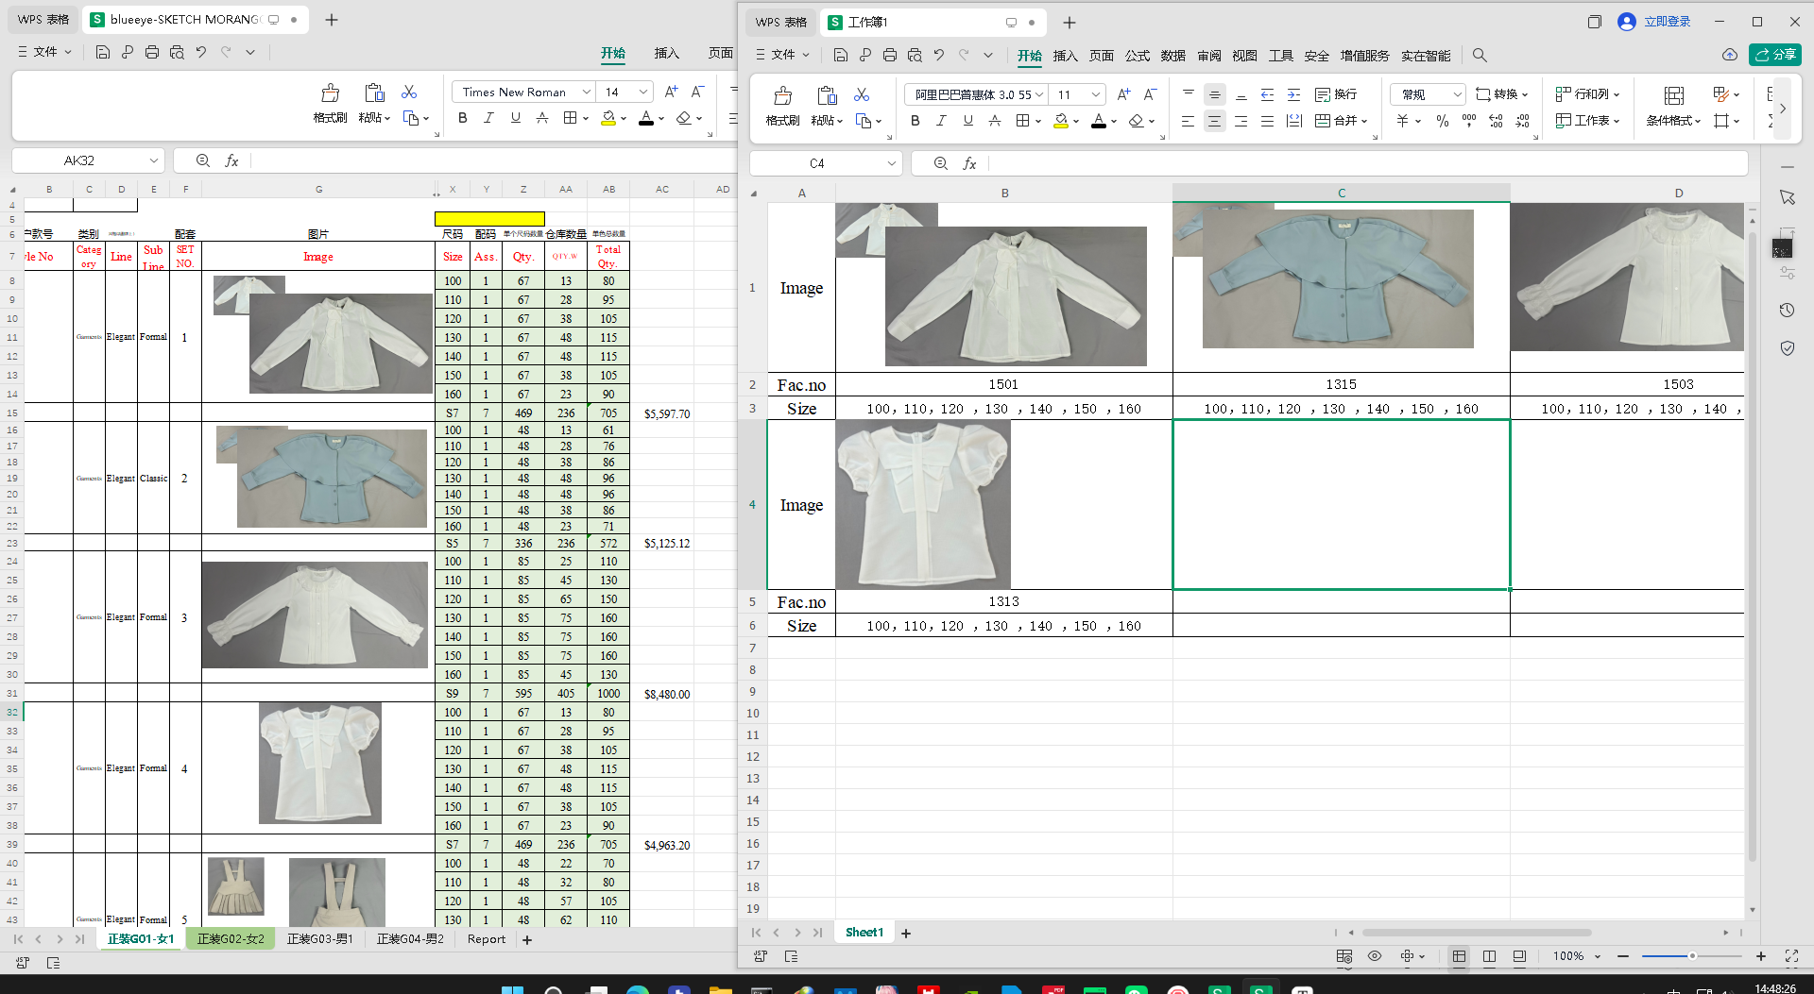Viewport: 1814px width, 994px height.
Task: Switch to the 正装G03-男1 sheet tab
Action: click(x=319, y=939)
